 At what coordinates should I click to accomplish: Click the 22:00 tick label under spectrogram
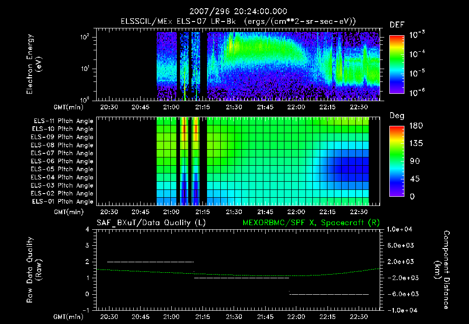tap(296, 107)
